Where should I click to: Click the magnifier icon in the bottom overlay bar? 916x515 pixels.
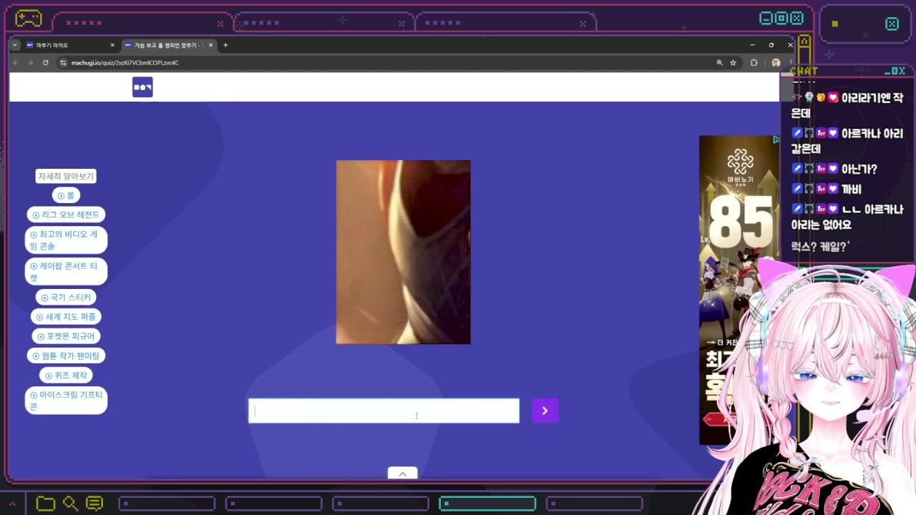[x=70, y=504]
